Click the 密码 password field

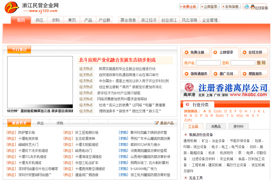point(242,63)
